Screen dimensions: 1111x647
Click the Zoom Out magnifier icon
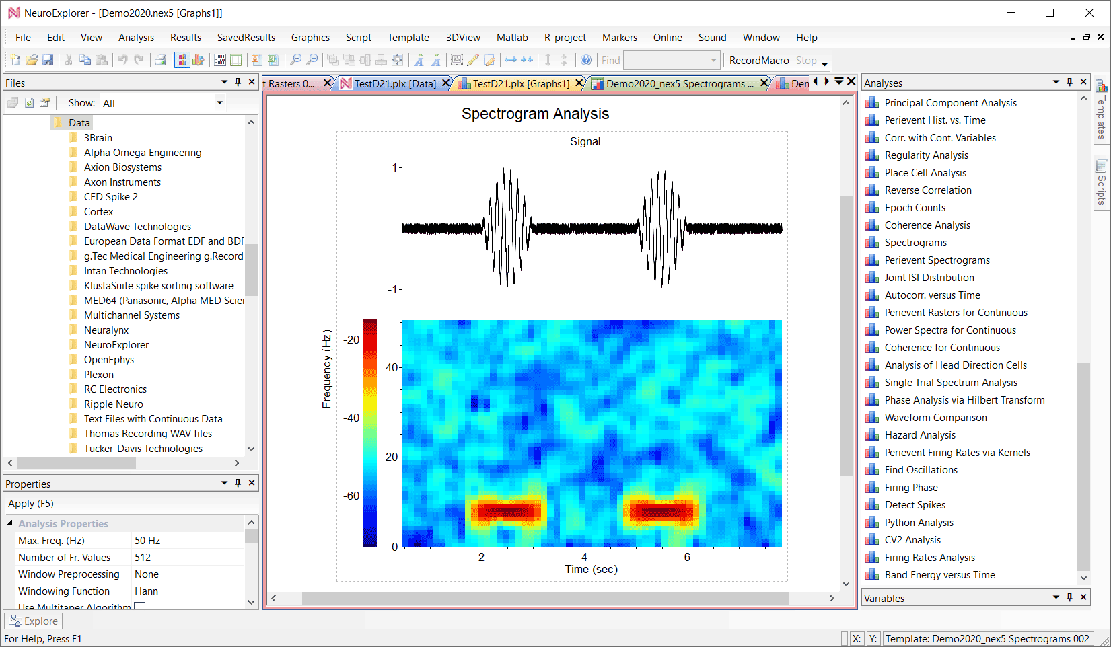pos(312,61)
